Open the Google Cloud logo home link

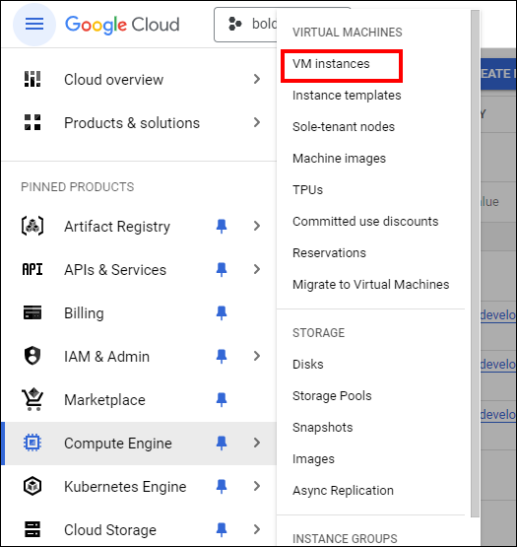coord(122,25)
